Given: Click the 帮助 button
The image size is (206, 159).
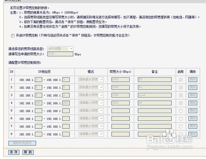Looking at the screenshot, I should pyautogui.click(x=28, y=152).
